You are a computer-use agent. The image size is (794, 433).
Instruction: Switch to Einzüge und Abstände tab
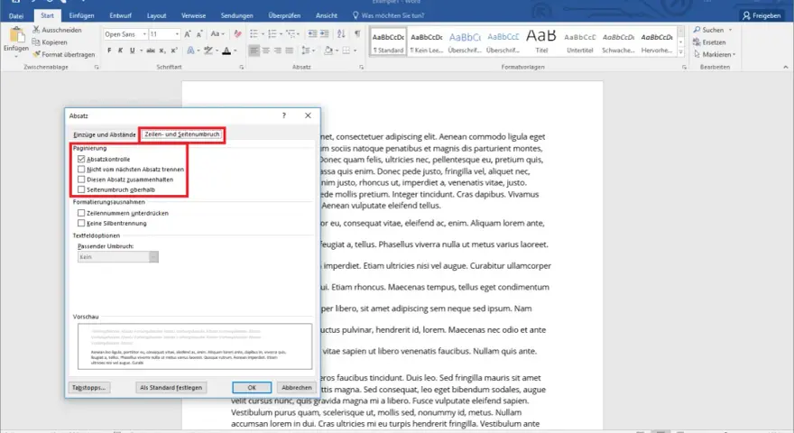pyautogui.click(x=105, y=134)
